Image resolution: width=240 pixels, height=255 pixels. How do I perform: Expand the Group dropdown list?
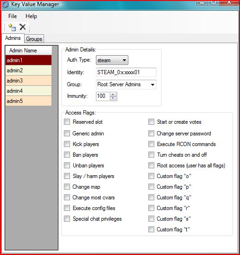pyautogui.click(x=126, y=84)
